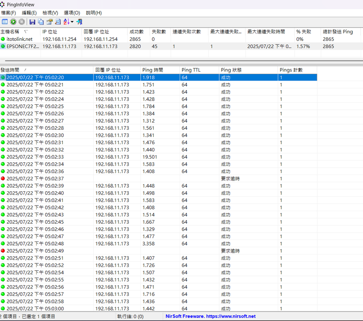Select the ping entry at 05:02:28
This screenshot has height=321, width=363.
point(158,128)
